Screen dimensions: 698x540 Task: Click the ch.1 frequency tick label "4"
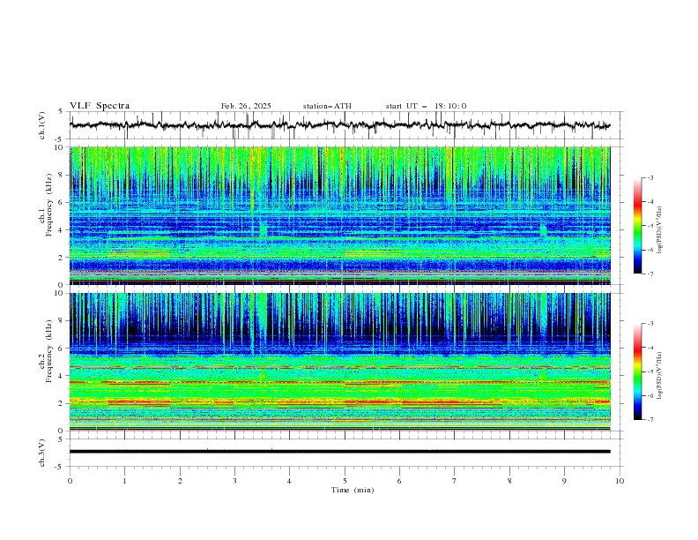62,230
